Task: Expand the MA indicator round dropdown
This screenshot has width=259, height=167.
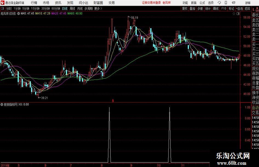Action: tap(19, 13)
